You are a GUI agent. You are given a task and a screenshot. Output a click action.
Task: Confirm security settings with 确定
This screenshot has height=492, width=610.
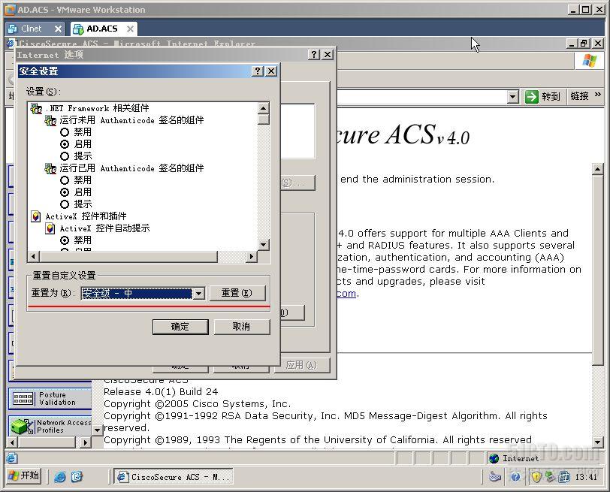180,327
